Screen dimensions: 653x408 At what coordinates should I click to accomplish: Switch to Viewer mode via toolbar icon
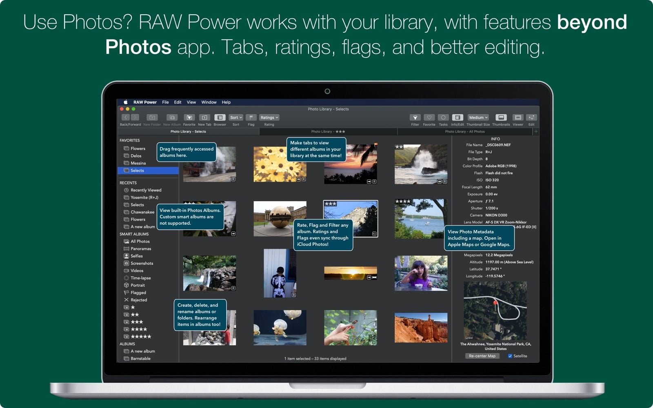coord(518,118)
